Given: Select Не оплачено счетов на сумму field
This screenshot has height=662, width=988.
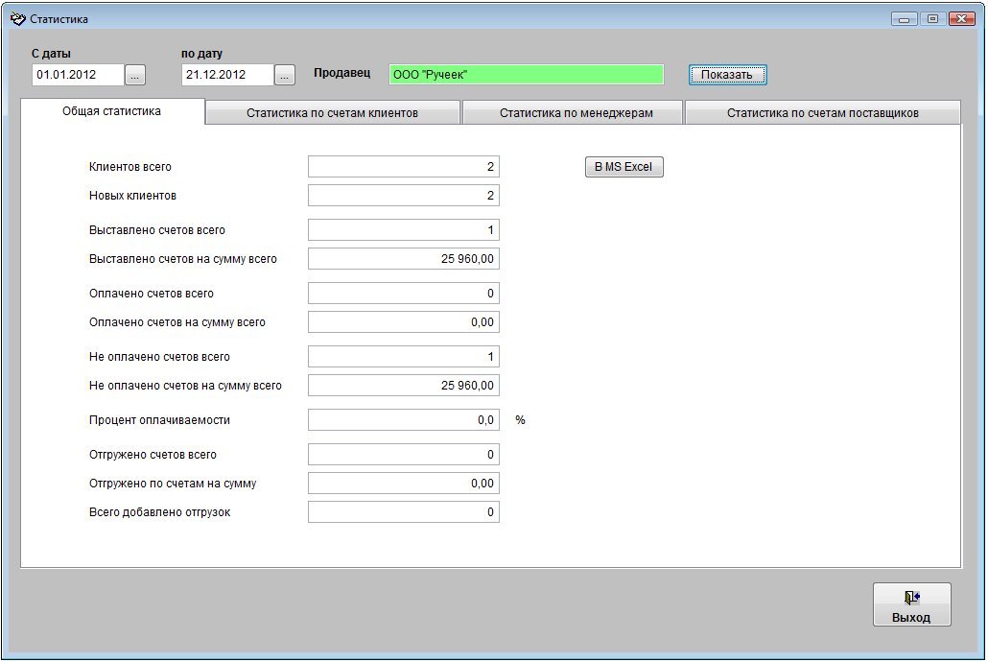Looking at the screenshot, I should (x=403, y=386).
